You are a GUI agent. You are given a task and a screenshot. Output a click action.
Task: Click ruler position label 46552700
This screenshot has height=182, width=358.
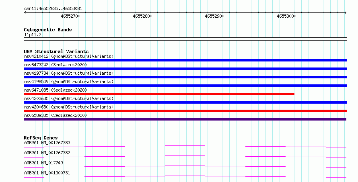pos(70,16)
